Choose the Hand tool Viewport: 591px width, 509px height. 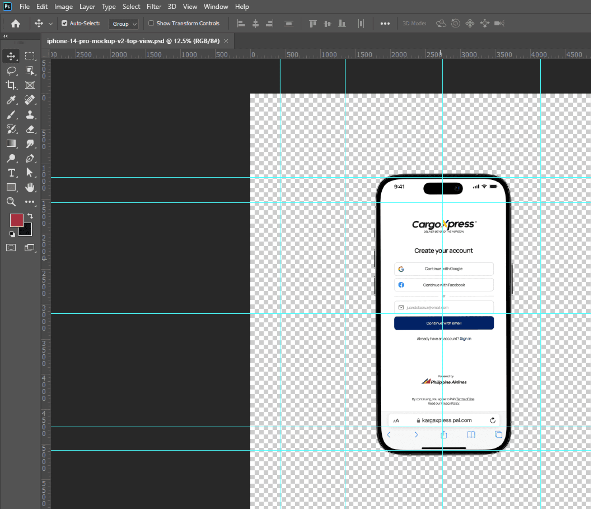(x=30, y=187)
